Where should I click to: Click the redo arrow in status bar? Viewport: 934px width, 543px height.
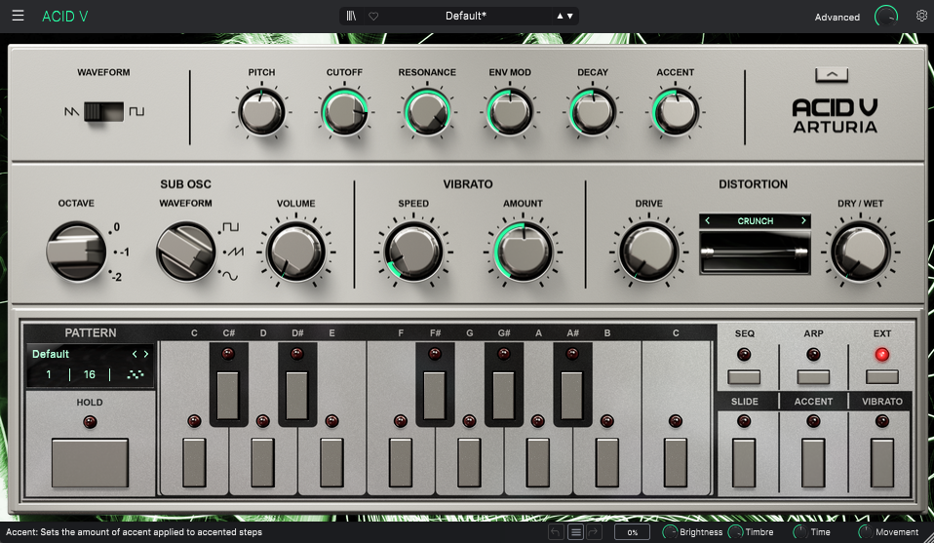point(595,531)
